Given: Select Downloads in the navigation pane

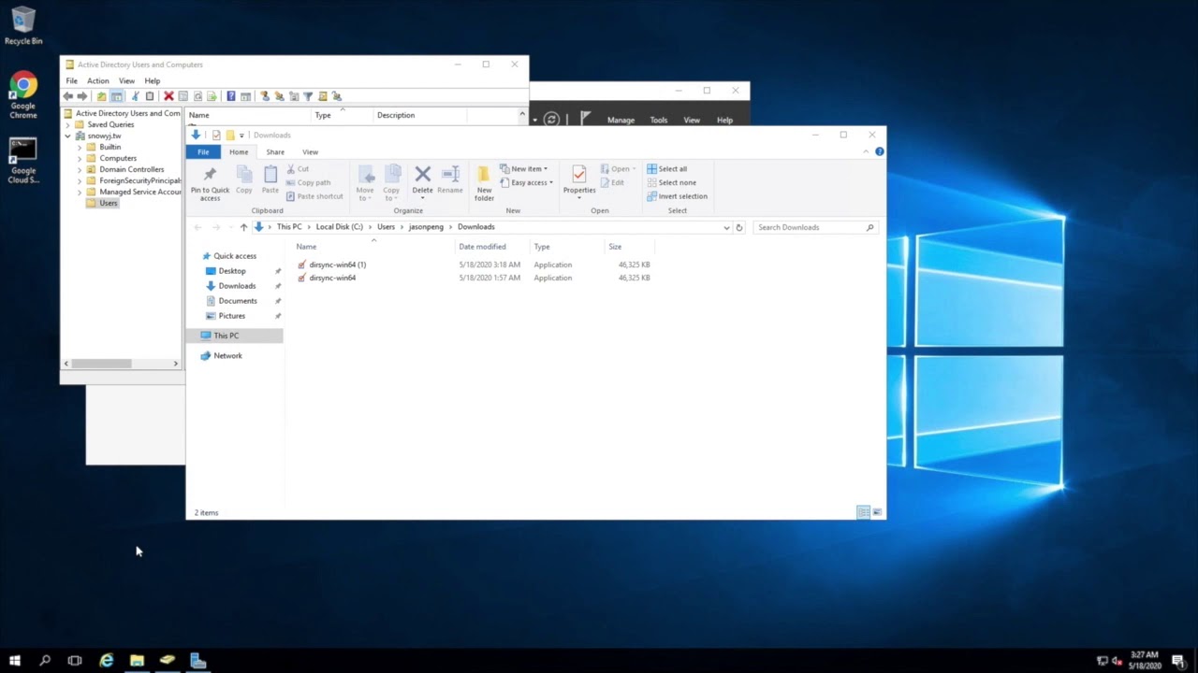Looking at the screenshot, I should pos(237,286).
